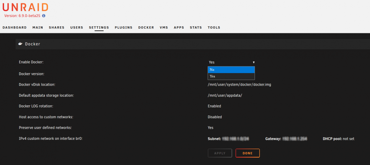Click the Docker vDisk location label

(x=37, y=85)
